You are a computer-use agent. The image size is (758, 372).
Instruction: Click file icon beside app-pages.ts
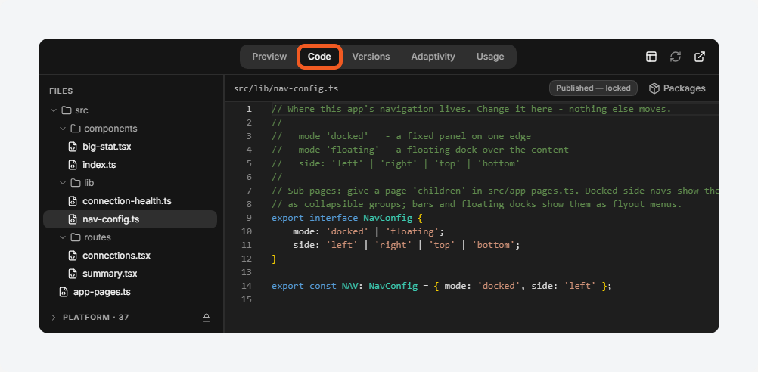pos(64,292)
